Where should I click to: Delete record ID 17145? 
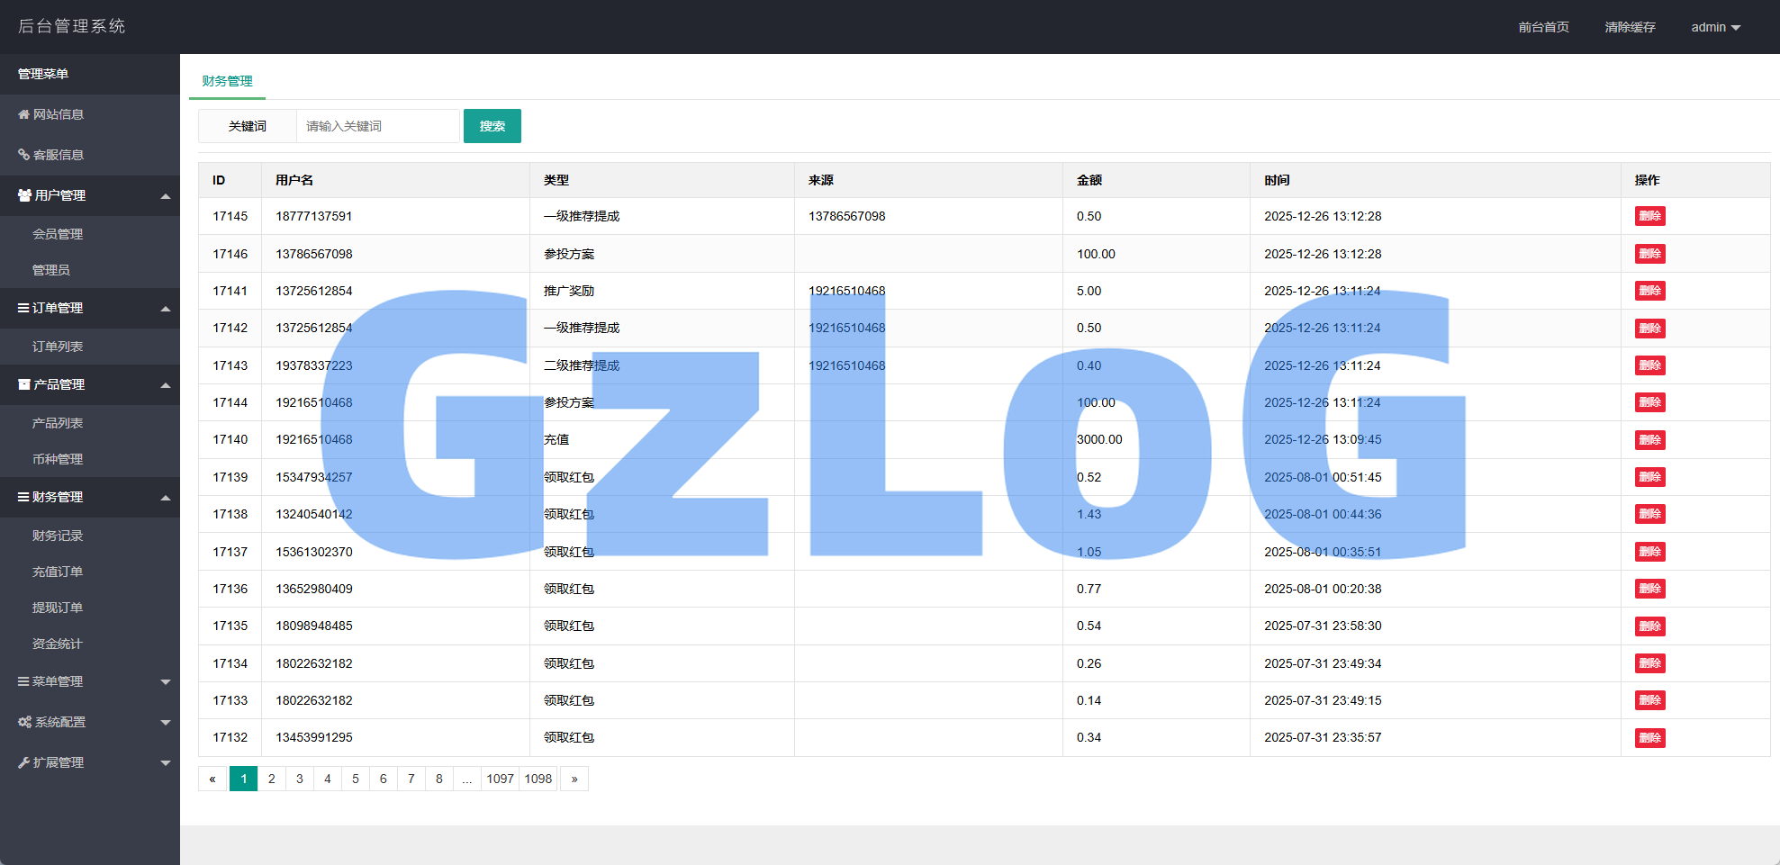(1649, 216)
